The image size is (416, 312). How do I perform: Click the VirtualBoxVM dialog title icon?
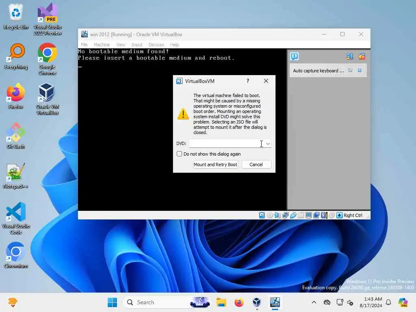[x=179, y=81]
